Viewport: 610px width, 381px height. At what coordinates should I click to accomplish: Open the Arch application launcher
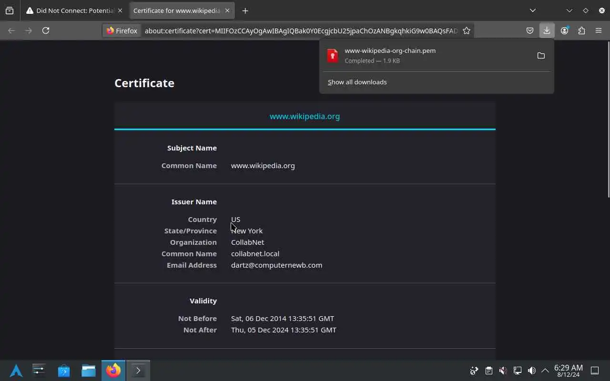16,371
